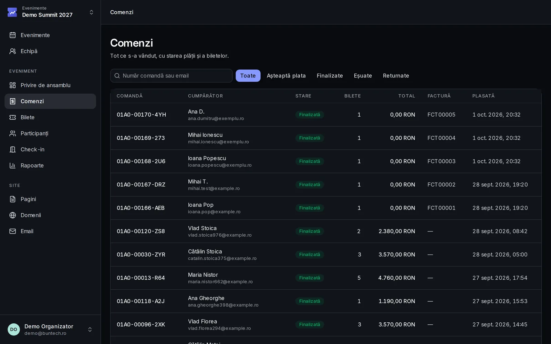Select the Comenzi receipt icon
The height and width of the screenshot is (344, 551).
[x=13, y=101]
